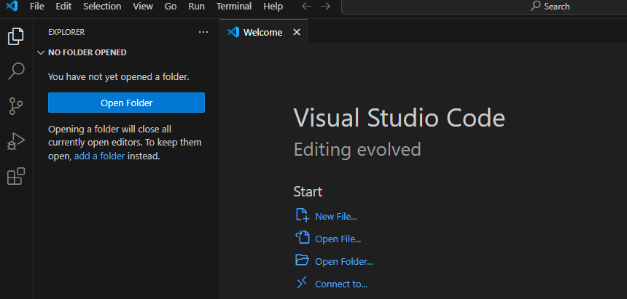Click the Open Folder... link under Start
Image resolution: width=627 pixels, height=299 pixels.
click(x=344, y=261)
